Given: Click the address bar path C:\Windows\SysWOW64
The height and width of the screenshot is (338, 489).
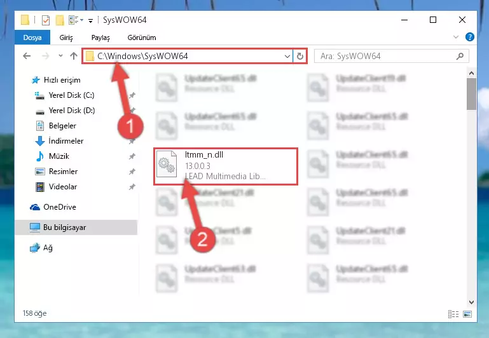Looking at the screenshot, I should [x=142, y=56].
